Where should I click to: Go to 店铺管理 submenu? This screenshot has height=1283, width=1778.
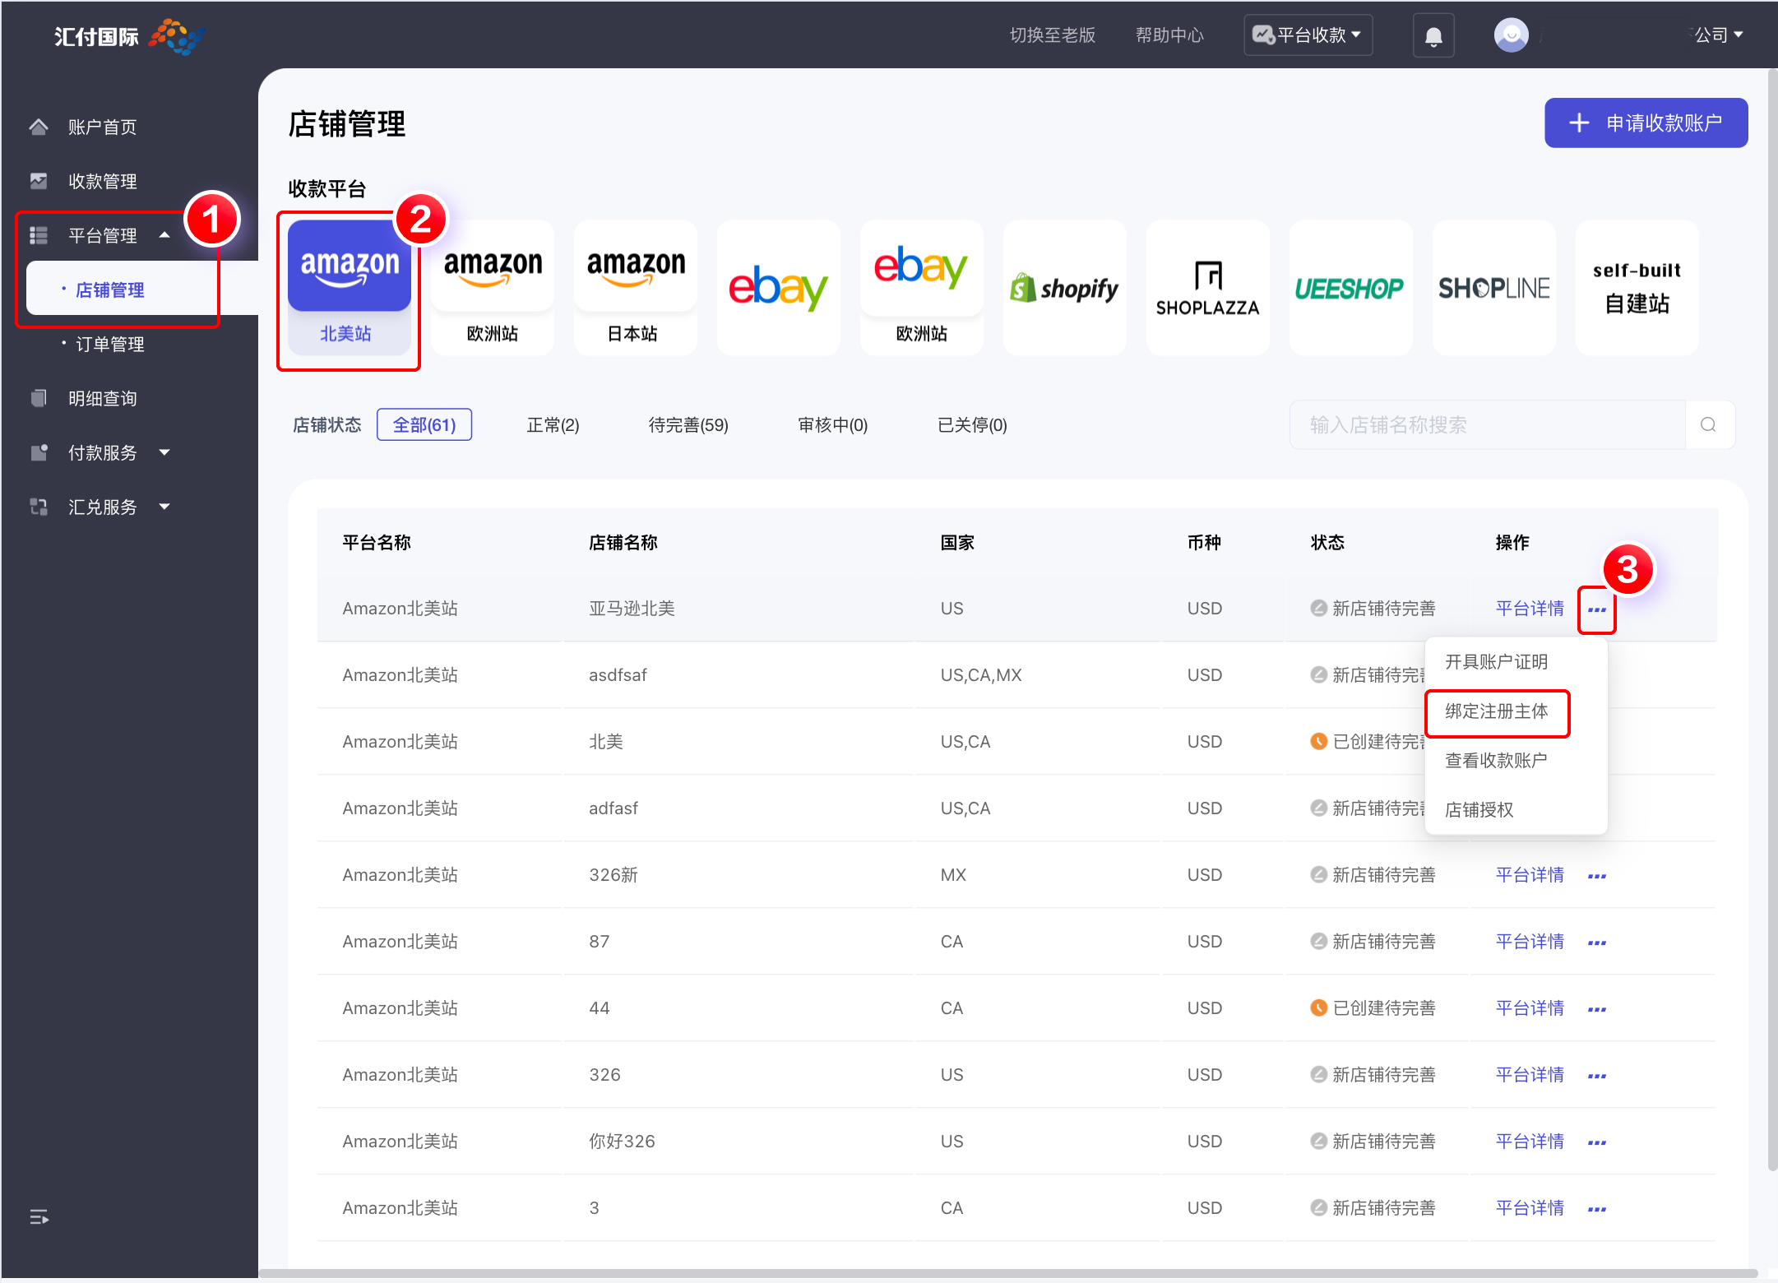[x=109, y=289]
